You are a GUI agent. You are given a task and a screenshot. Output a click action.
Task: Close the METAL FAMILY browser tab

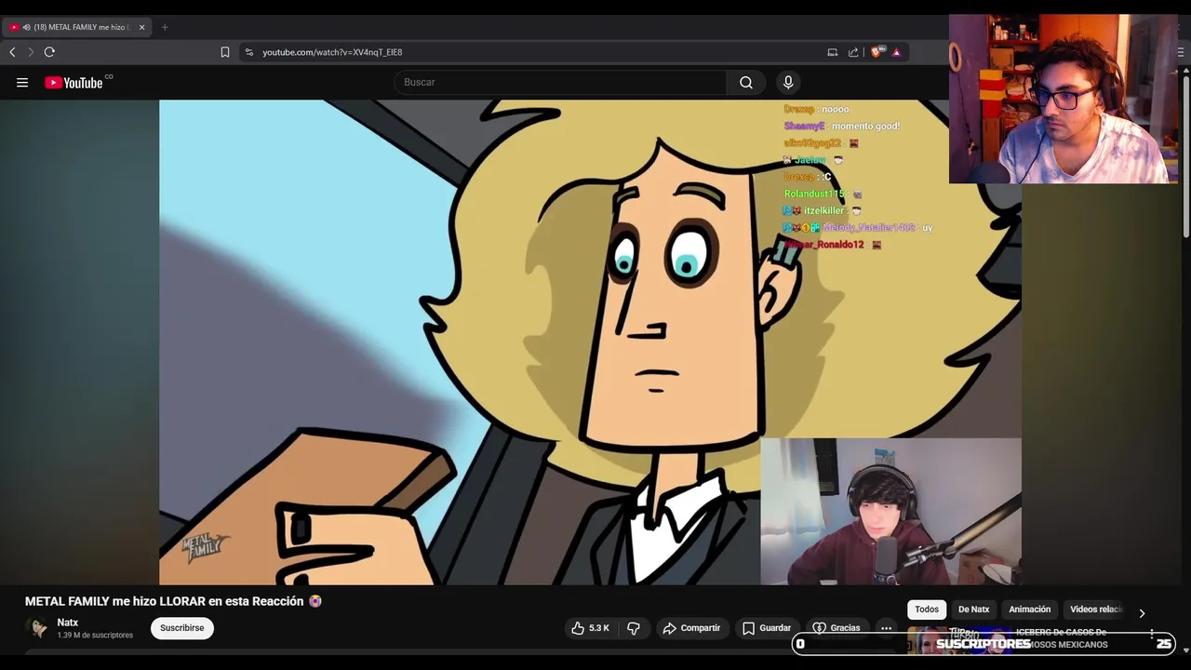(141, 27)
